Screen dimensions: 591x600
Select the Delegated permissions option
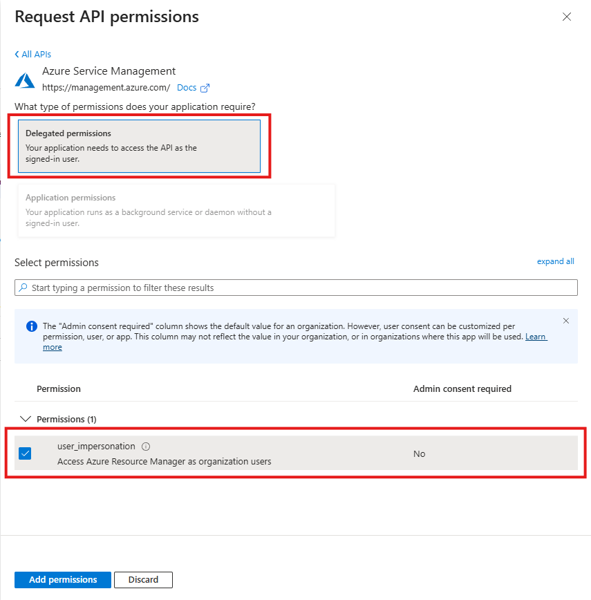pyautogui.click(x=138, y=146)
